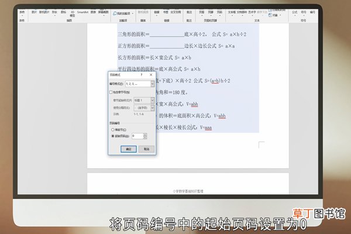Open the Symbol (符号) menu
351x234 pixels.
303,13
